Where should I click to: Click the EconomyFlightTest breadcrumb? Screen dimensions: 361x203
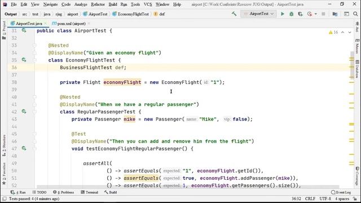(130, 14)
